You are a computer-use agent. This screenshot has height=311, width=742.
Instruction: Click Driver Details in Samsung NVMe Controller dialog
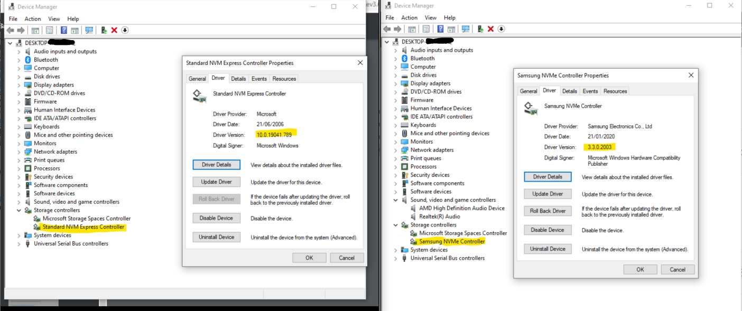(x=548, y=177)
